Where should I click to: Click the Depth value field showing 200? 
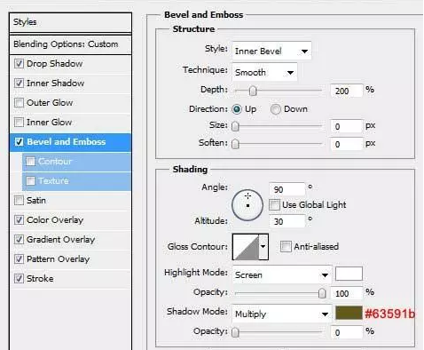click(x=347, y=91)
